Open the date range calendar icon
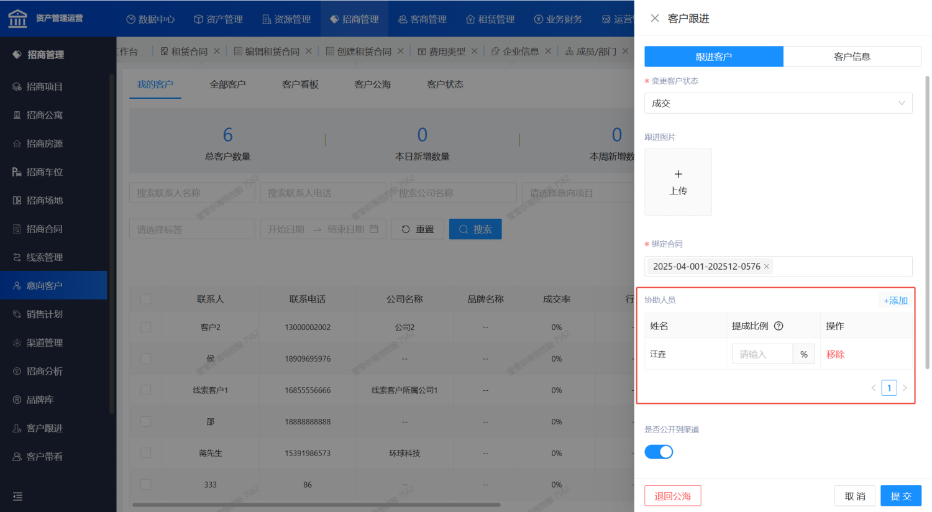This screenshot has height=512, width=932. click(x=374, y=229)
